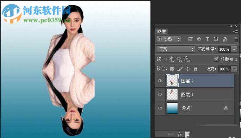Lock all padlock icon
The width and height of the screenshot is (241, 138).
pos(196,69)
